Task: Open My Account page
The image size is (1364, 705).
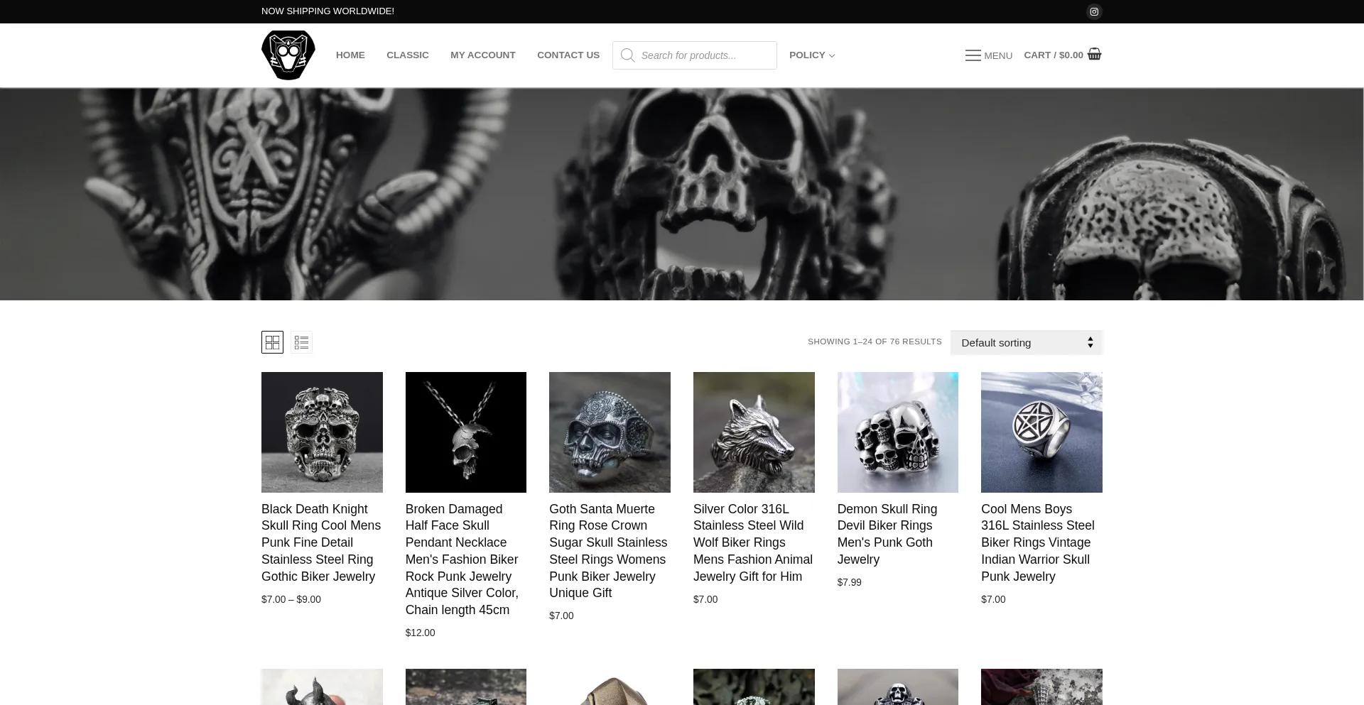Action: pos(482,55)
